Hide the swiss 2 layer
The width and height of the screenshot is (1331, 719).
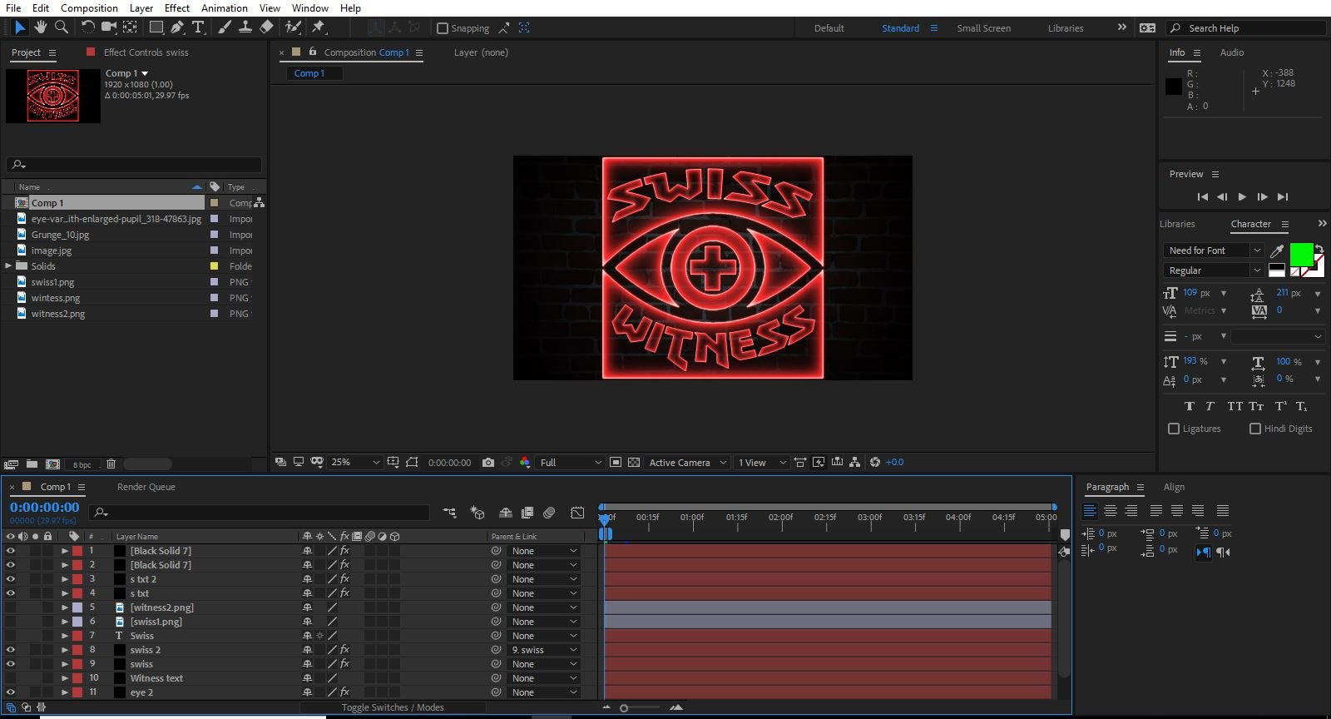11,650
